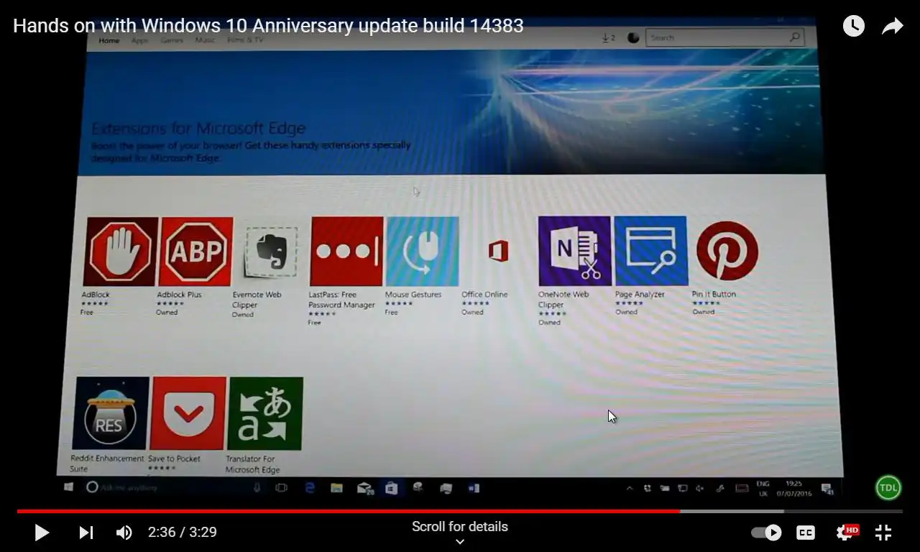Toggle closed captions CC button
This screenshot has height=552, width=920.
tap(806, 533)
